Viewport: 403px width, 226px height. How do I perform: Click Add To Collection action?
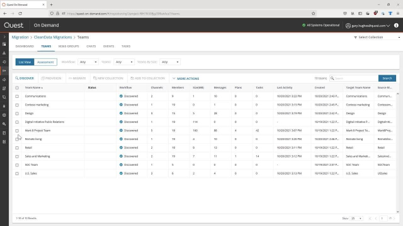tap(148, 78)
